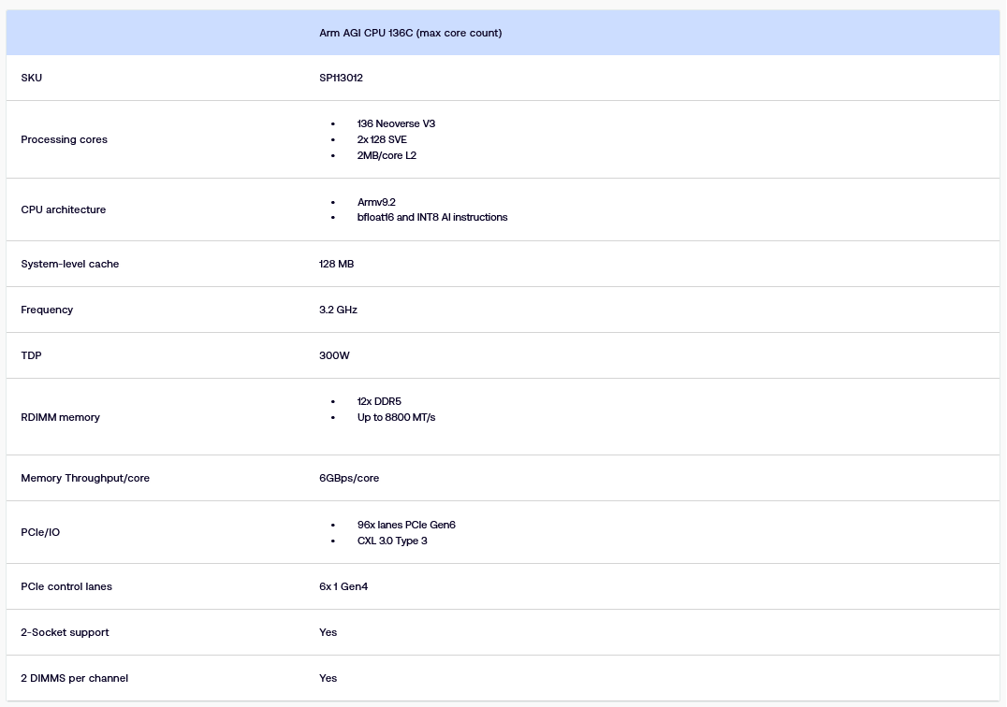The height and width of the screenshot is (707, 1007).
Task: Click the Processing cores row label
Action: [x=64, y=139]
